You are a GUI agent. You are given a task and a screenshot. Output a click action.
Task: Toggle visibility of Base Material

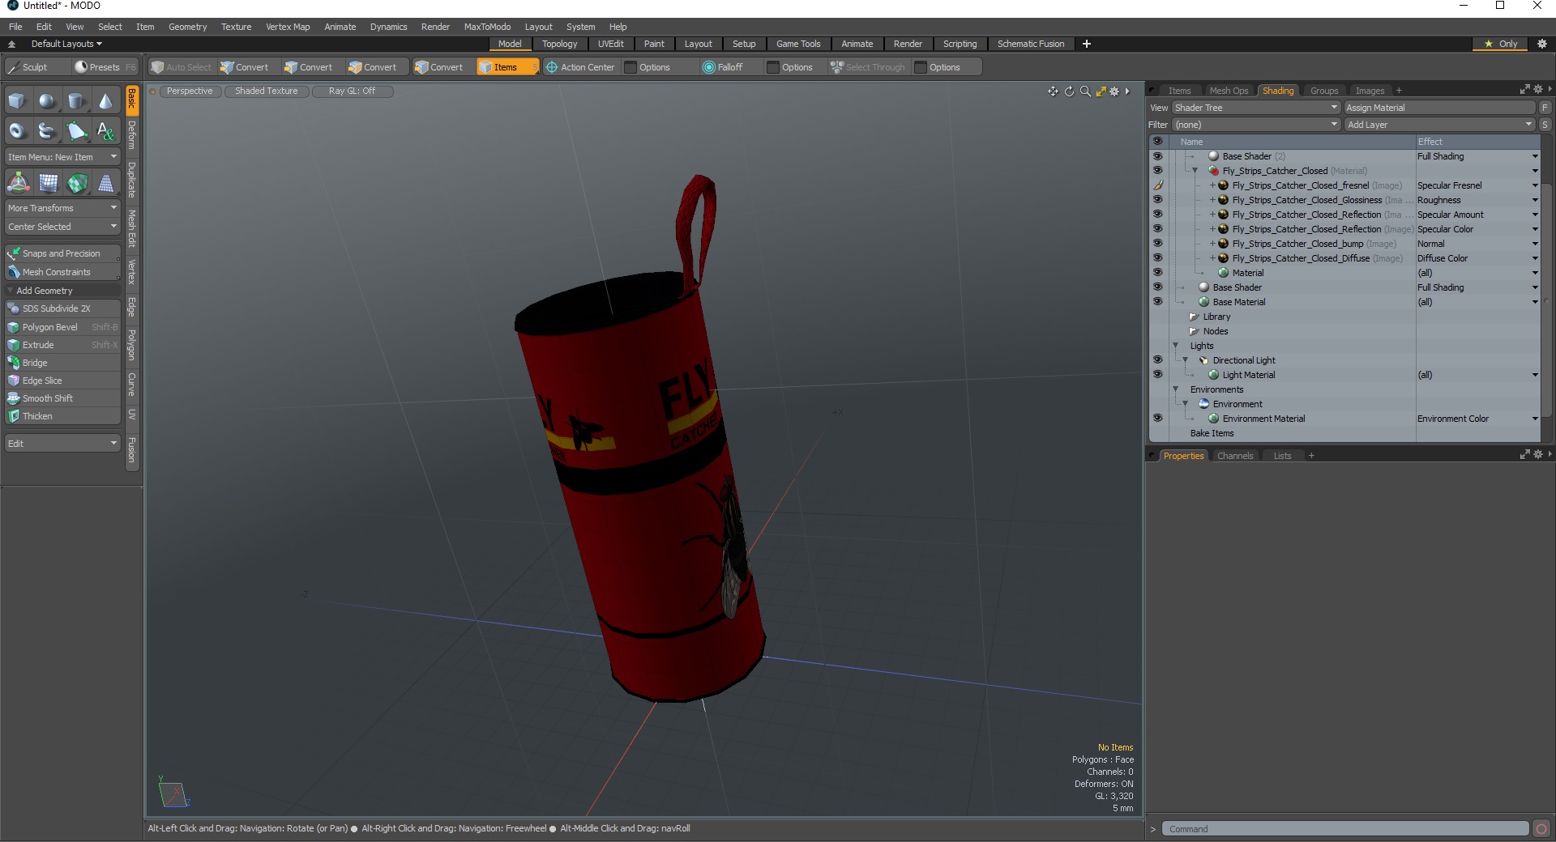[1157, 302]
